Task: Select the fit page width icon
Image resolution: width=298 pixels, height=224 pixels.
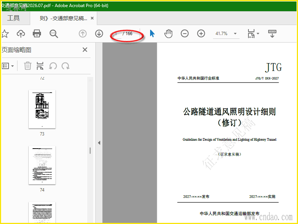Action: 251,34
